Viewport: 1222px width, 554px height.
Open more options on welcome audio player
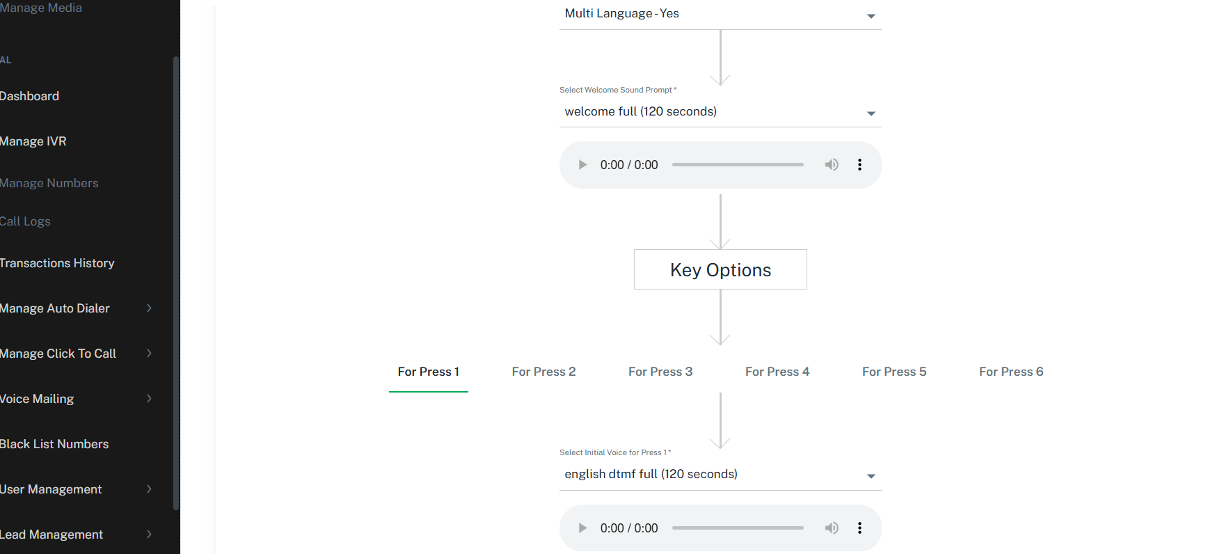(859, 165)
